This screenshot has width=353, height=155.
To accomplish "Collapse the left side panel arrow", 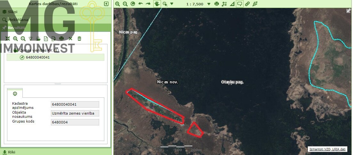I will click(x=106, y=4).
